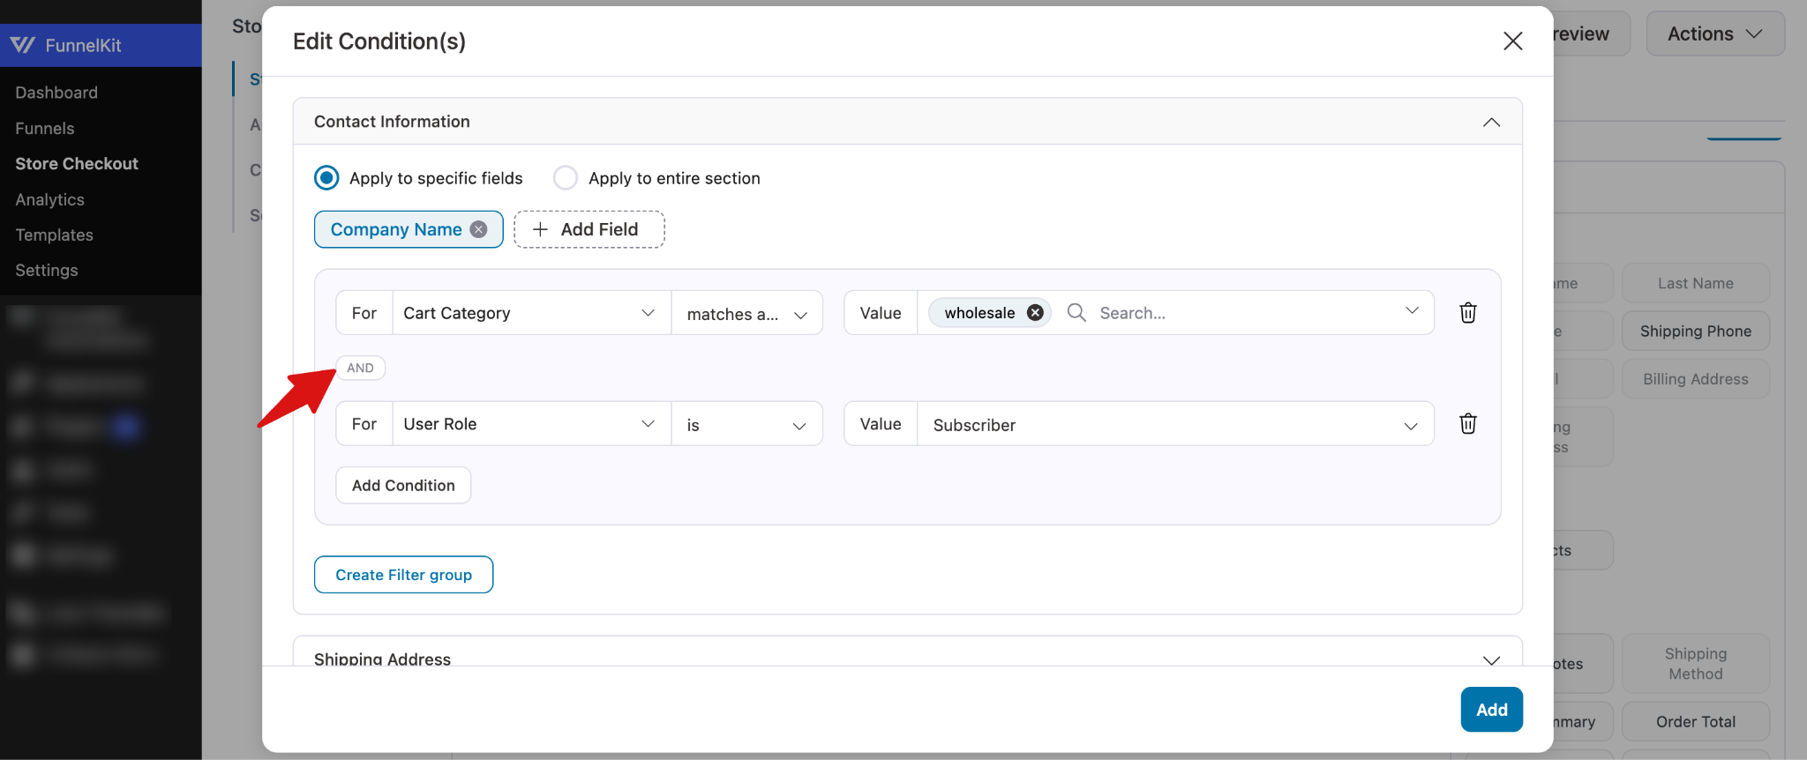Image resolution: width=1807 pixels, height=760 pixels.
Task: Open Settings in the sidebar
Action: [x=47, y=271]
